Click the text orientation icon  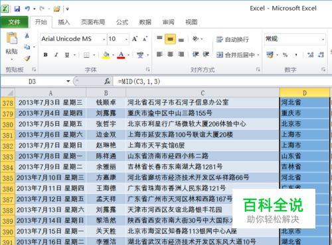point(195,39)
